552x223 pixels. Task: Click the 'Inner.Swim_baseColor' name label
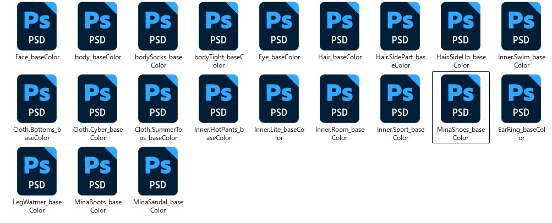[522, 61]
